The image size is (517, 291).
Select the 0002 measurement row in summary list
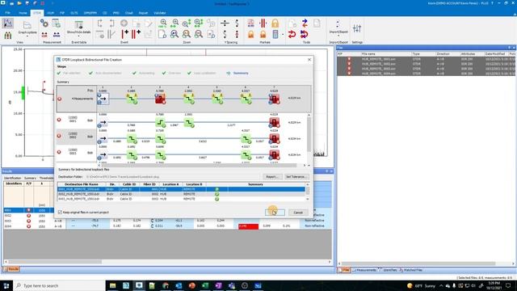click(x=77, y=136)
